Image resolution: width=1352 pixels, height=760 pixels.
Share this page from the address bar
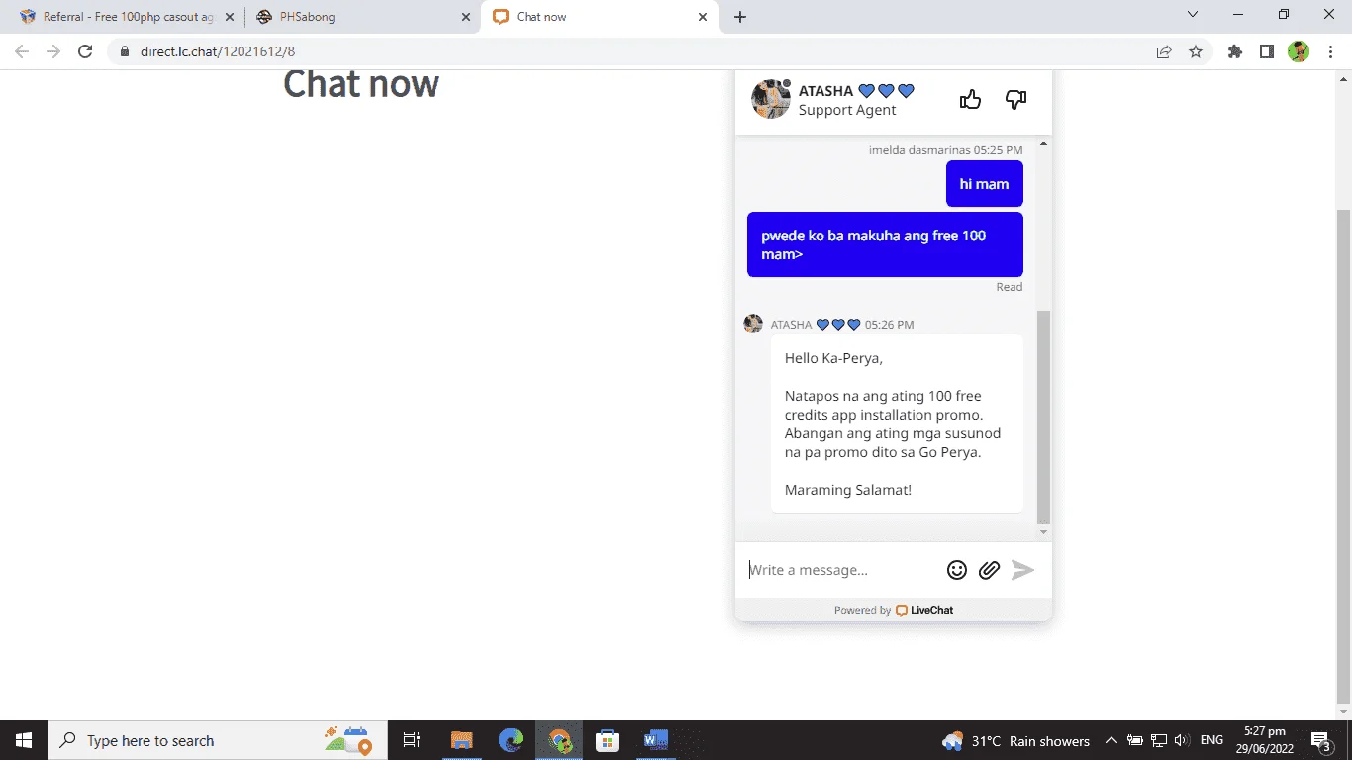coord(1164,51)
